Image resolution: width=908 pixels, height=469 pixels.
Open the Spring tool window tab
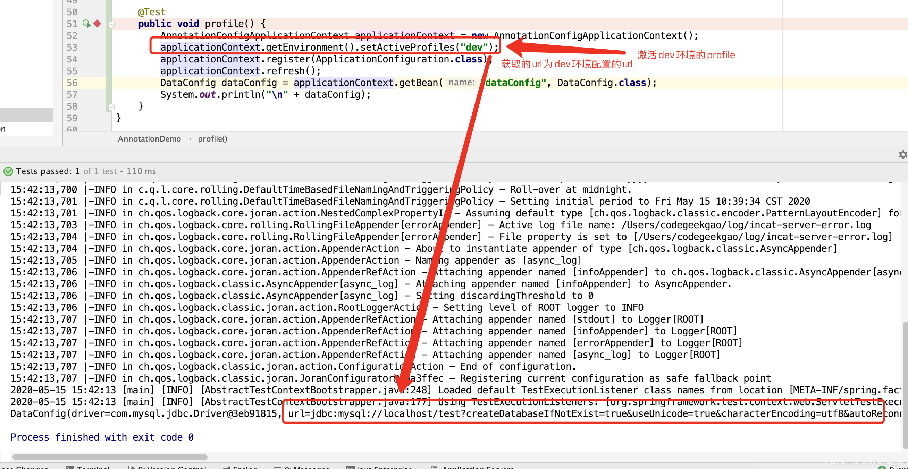click(x=245, y=467)
